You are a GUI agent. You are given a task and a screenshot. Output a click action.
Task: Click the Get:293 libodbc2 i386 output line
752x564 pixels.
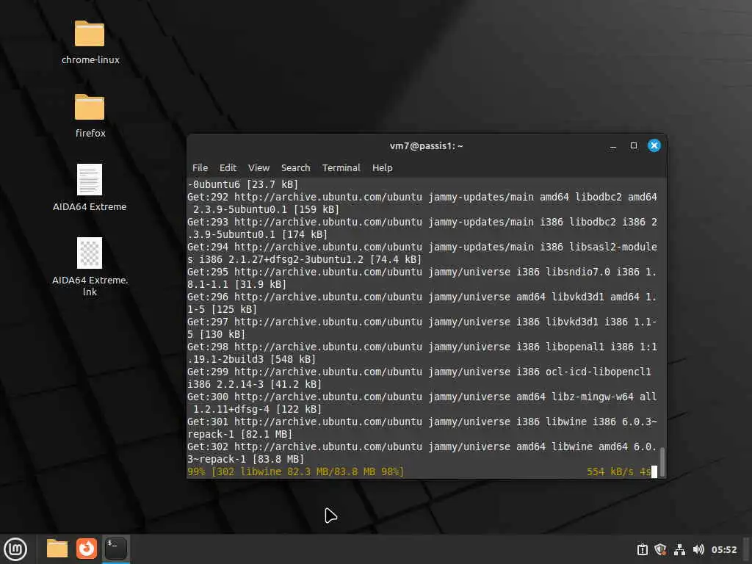[422, 228]
